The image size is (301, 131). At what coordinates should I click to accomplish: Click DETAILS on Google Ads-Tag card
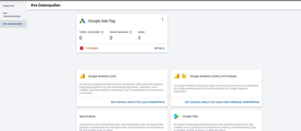[x=159, y=48]
